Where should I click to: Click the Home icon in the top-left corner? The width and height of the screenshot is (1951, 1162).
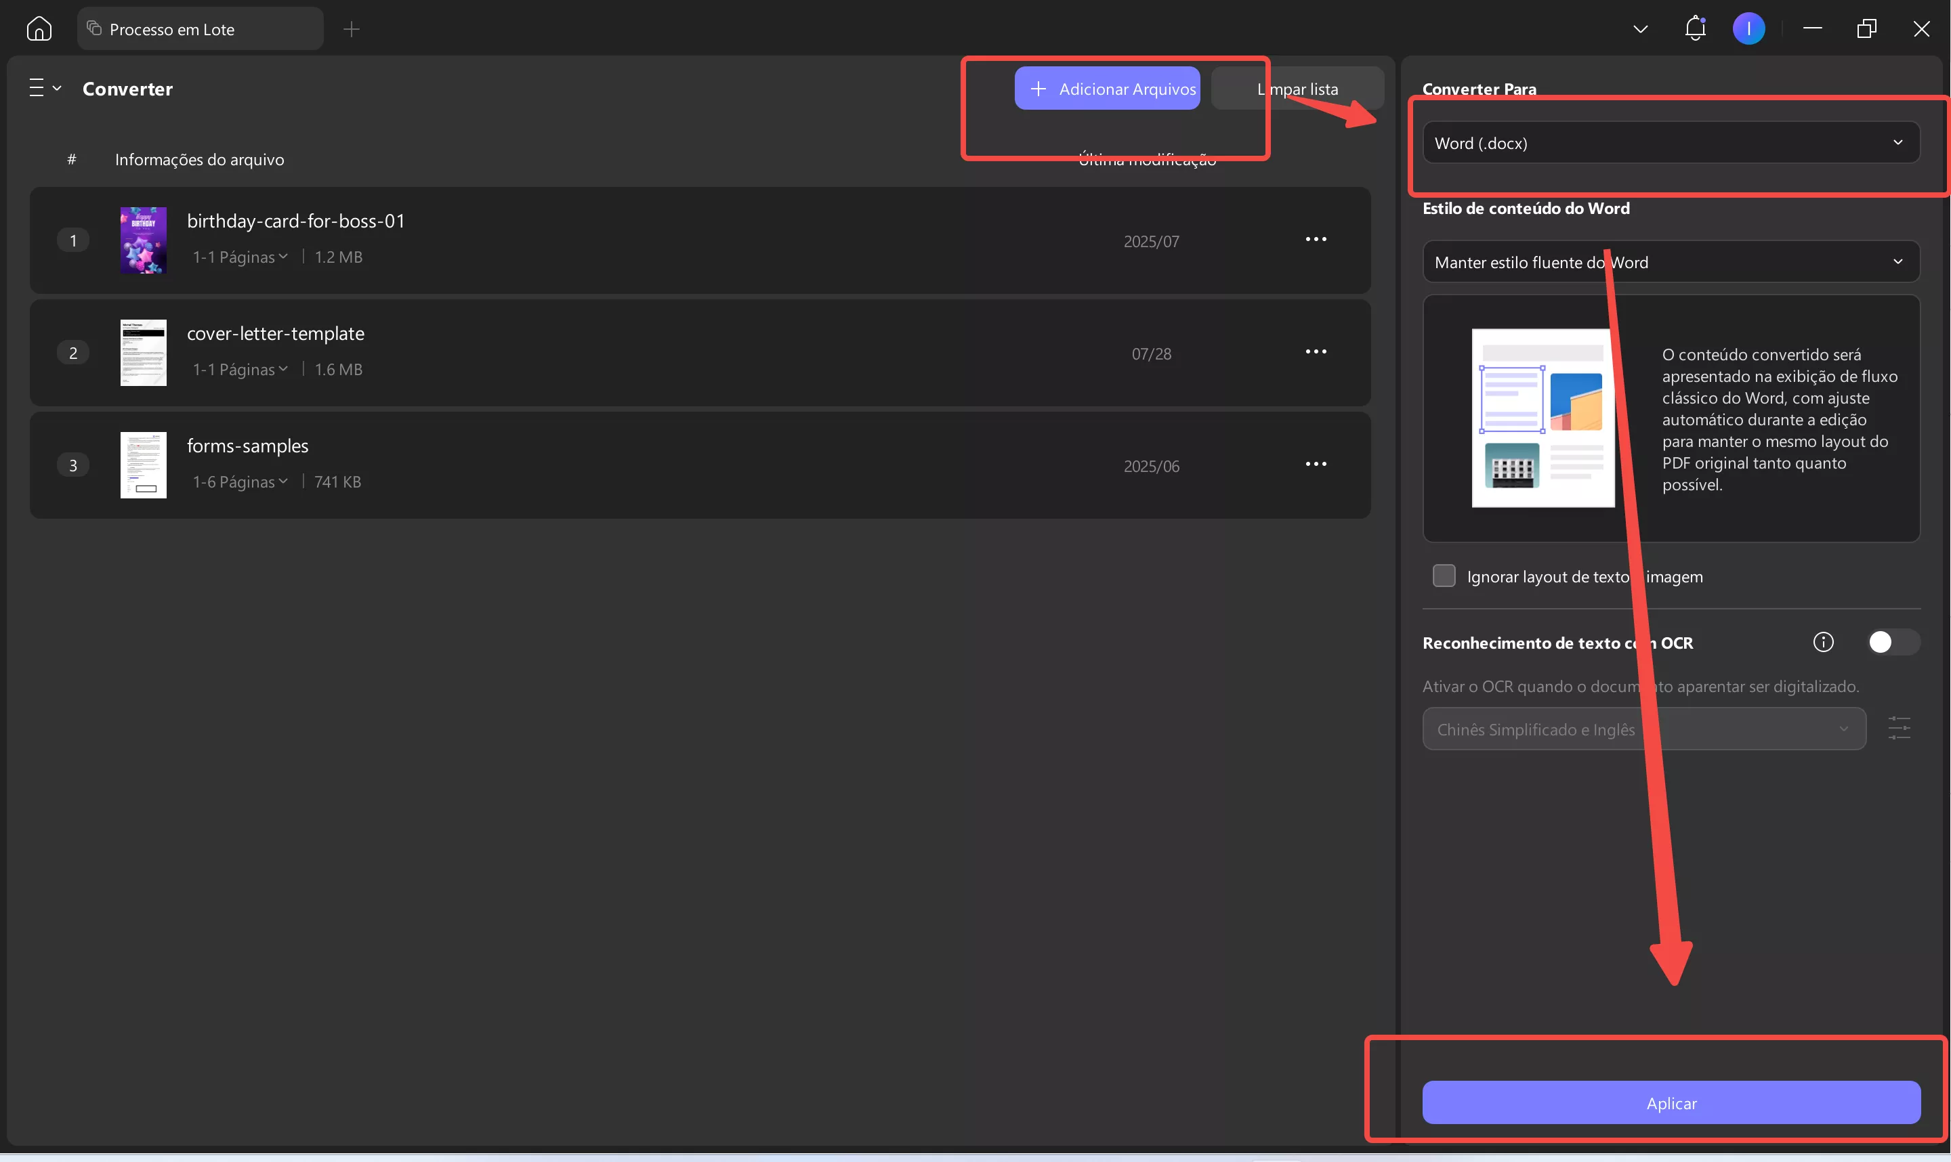tap(39, 28)
